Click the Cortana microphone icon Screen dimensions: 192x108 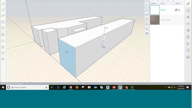click(x=46, y=87)
